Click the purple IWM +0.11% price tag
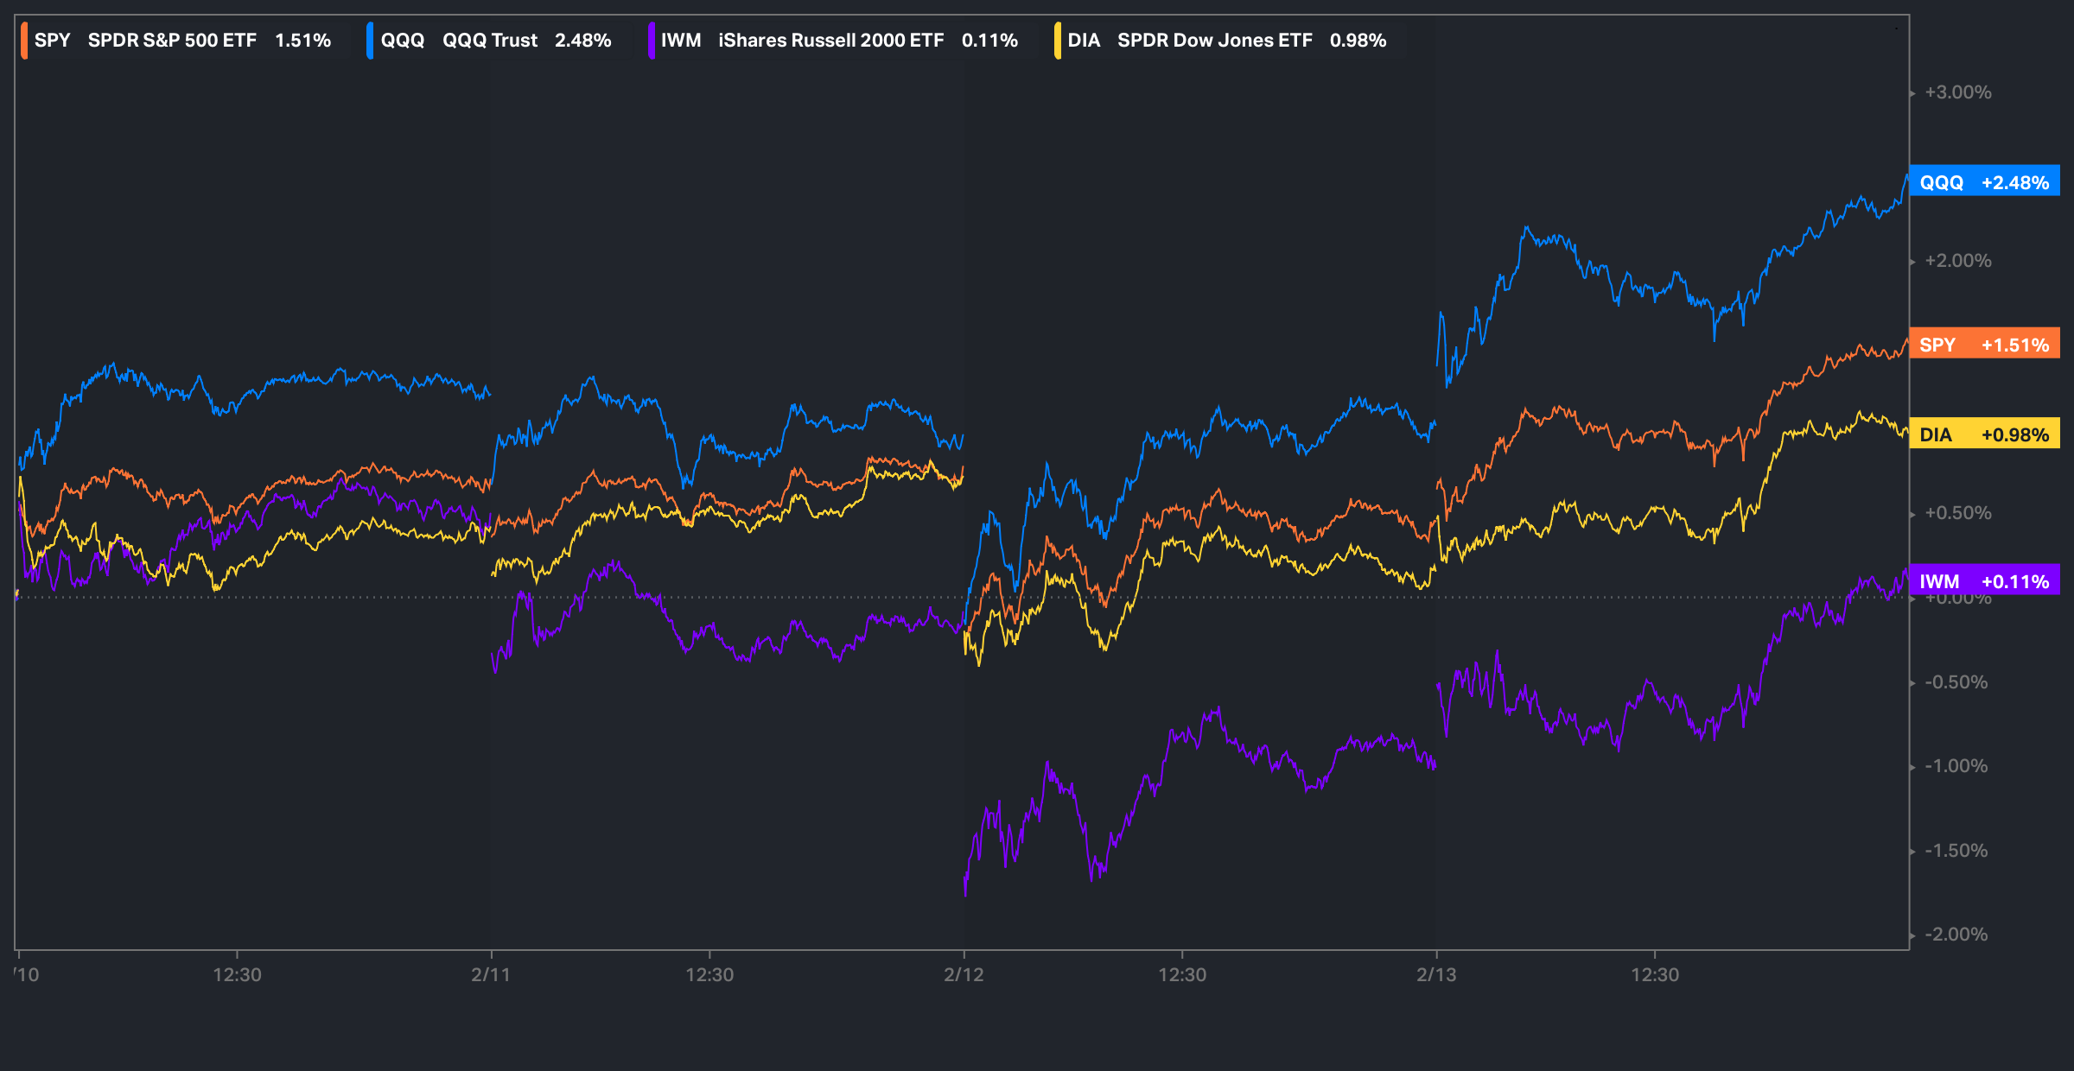This screenshot has width=2074, height=1071. point(1984,581)
